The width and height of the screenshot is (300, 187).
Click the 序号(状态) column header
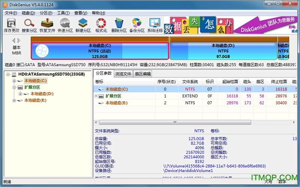[x=166, y=82]
